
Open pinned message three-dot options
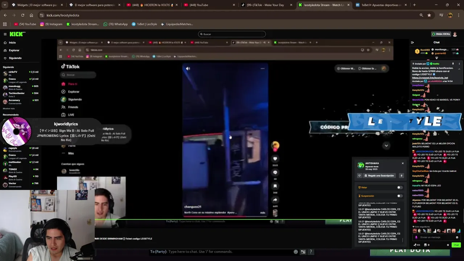click(x=459, y=64)
